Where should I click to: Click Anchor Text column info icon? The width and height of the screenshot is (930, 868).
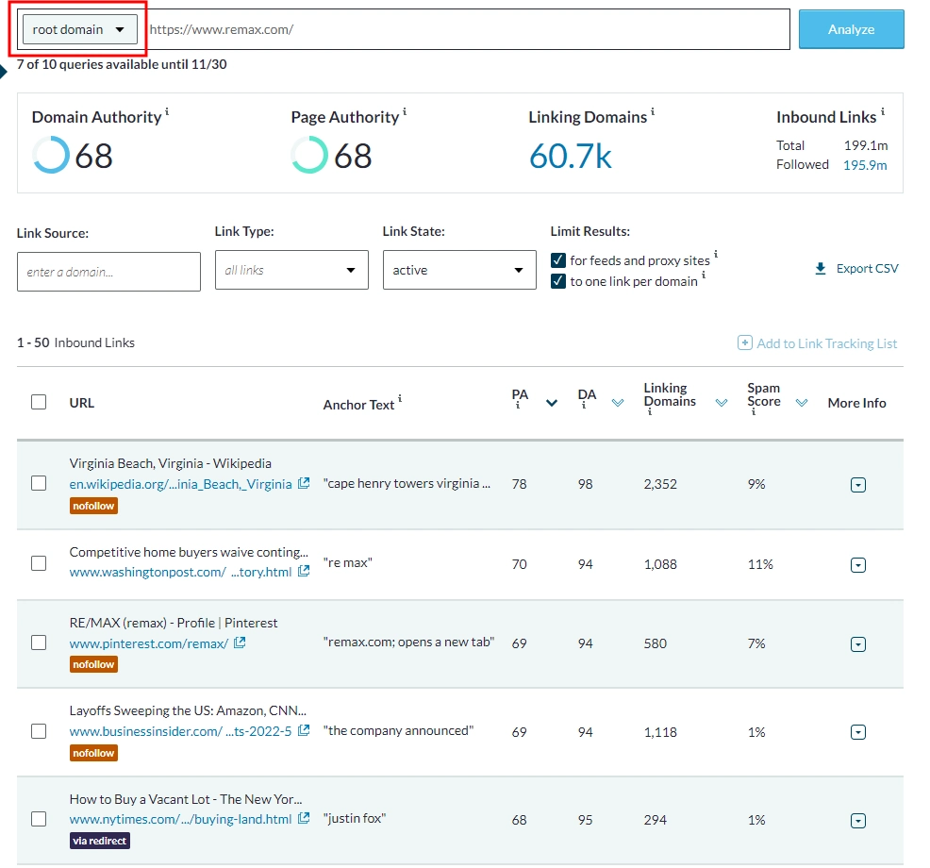(x=400, y=398)
